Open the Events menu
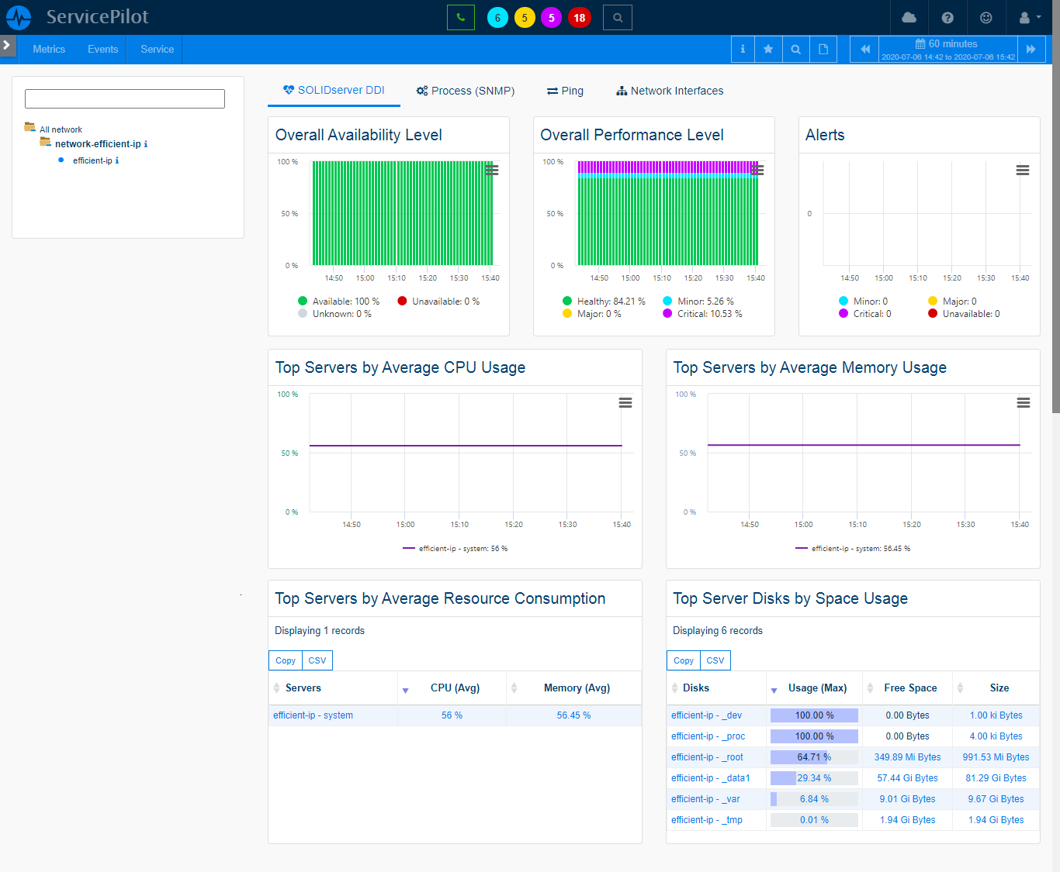Viewport: 1060px width, 872px height. [x=102, y=50]
